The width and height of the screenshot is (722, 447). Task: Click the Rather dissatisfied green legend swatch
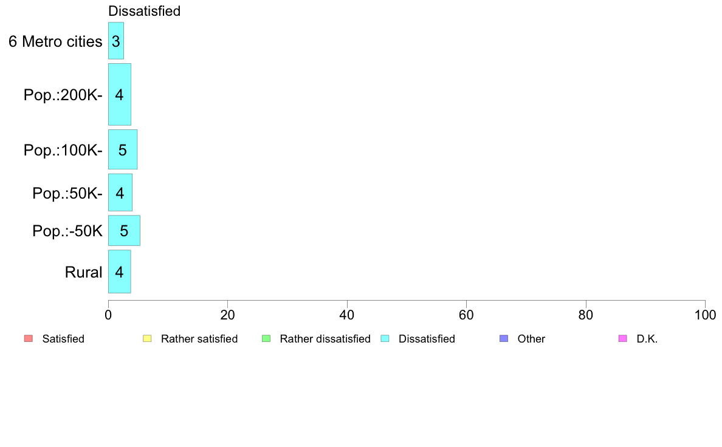[266, 339]
